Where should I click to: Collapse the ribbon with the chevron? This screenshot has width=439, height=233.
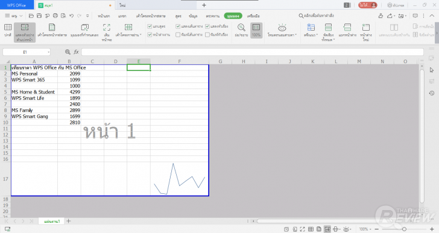coord(432,16)
